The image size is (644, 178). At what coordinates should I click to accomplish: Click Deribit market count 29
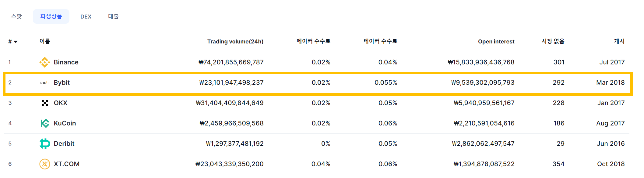[561, 144]
